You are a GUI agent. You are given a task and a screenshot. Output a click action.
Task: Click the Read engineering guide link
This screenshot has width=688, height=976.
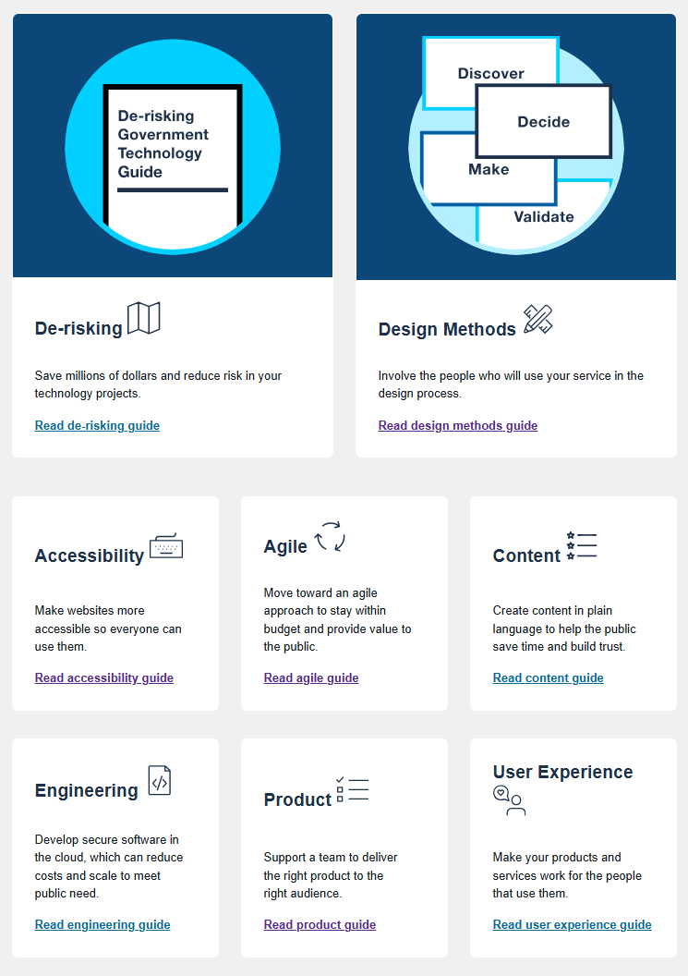tap(103, 925)
